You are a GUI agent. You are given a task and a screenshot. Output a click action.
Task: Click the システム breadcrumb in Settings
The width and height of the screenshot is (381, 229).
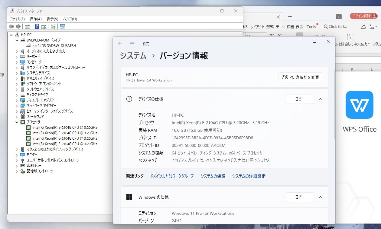(x=133, y=56)
